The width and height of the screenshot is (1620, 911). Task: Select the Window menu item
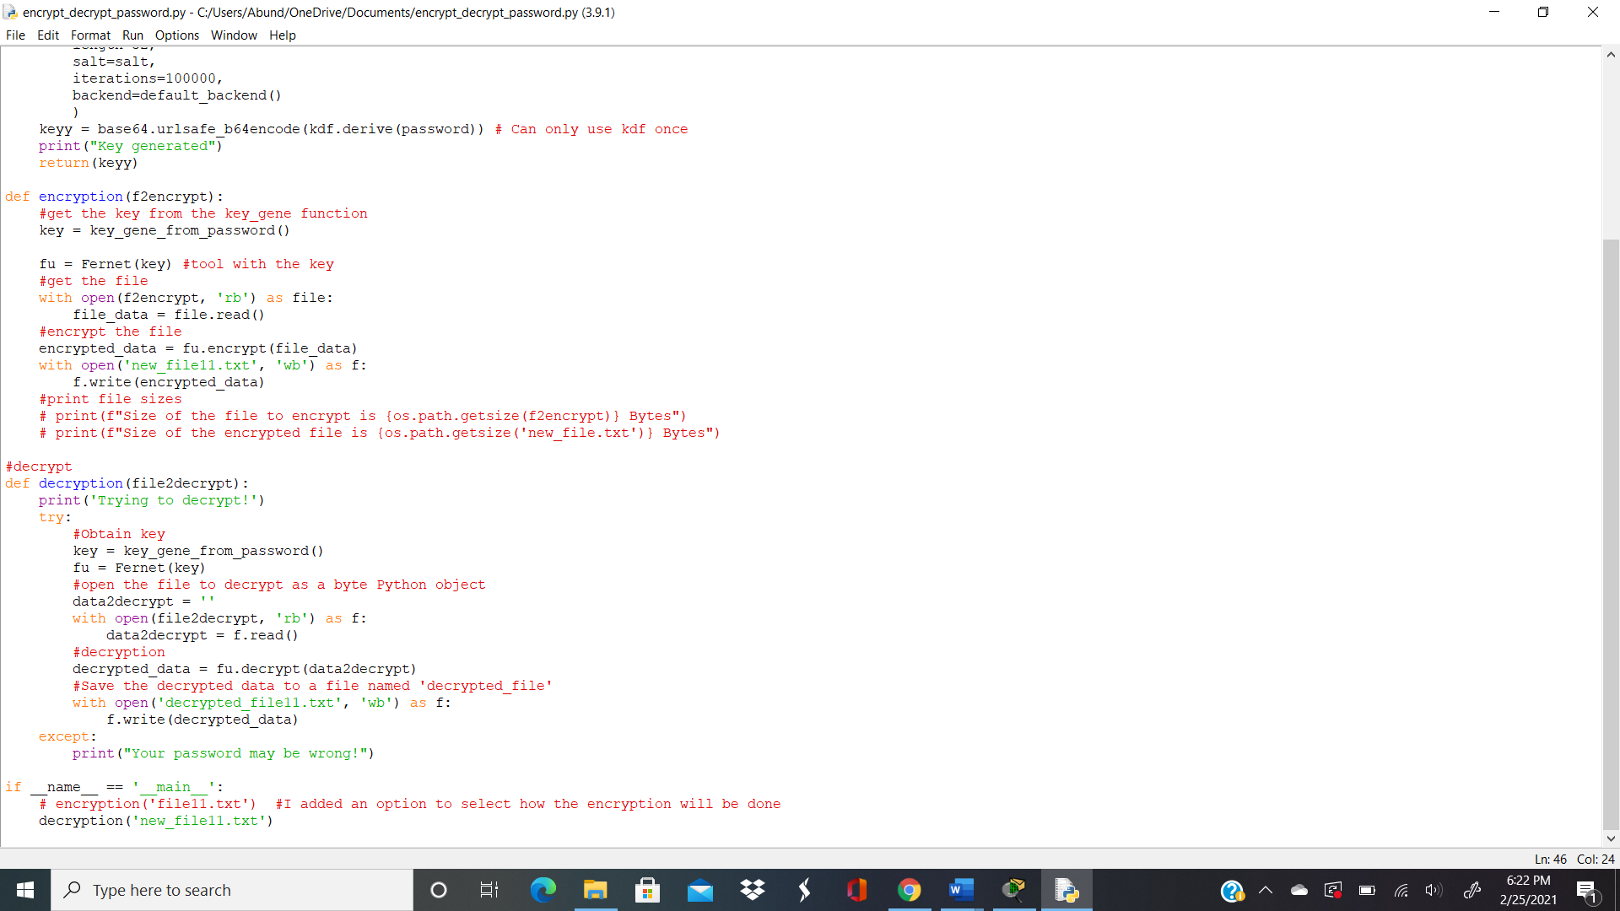234,35
